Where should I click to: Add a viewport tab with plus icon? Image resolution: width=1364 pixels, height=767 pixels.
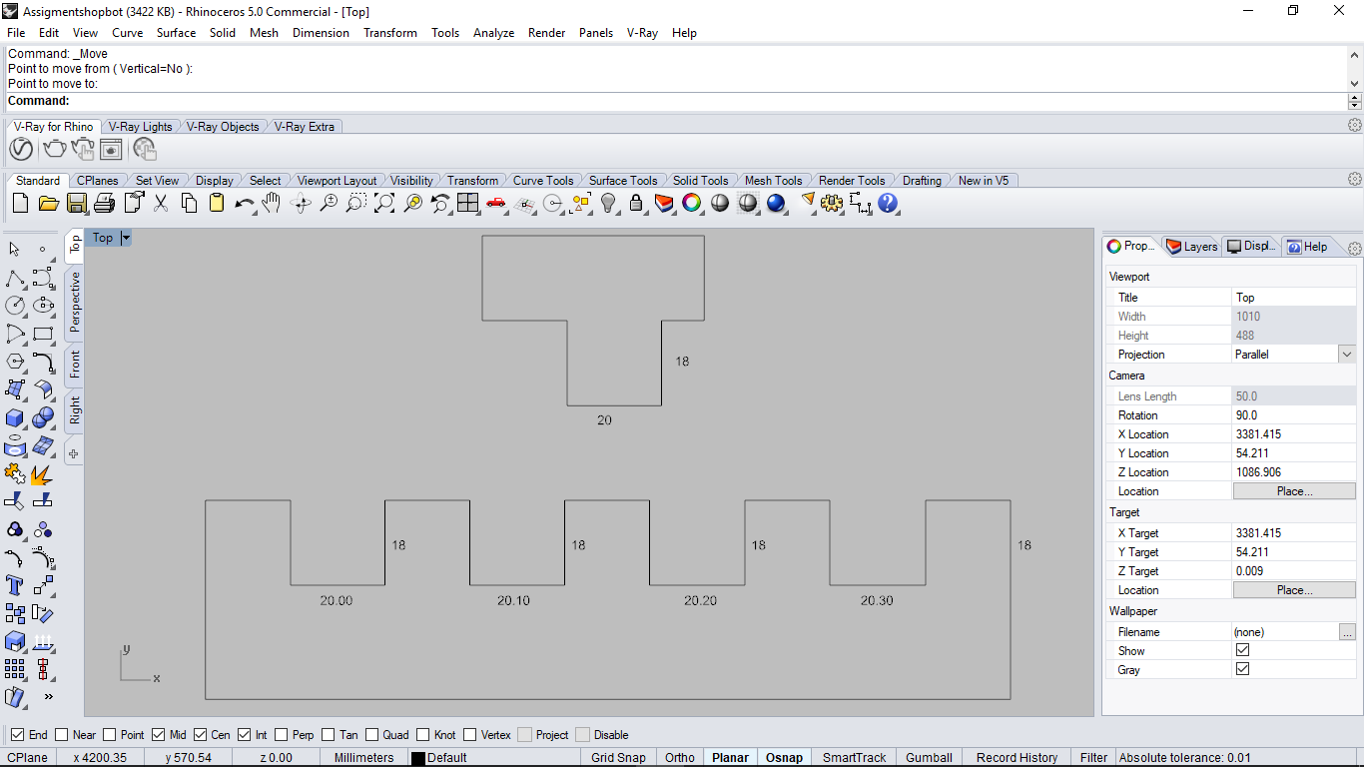pyautogui.click(x=74, y=454)
